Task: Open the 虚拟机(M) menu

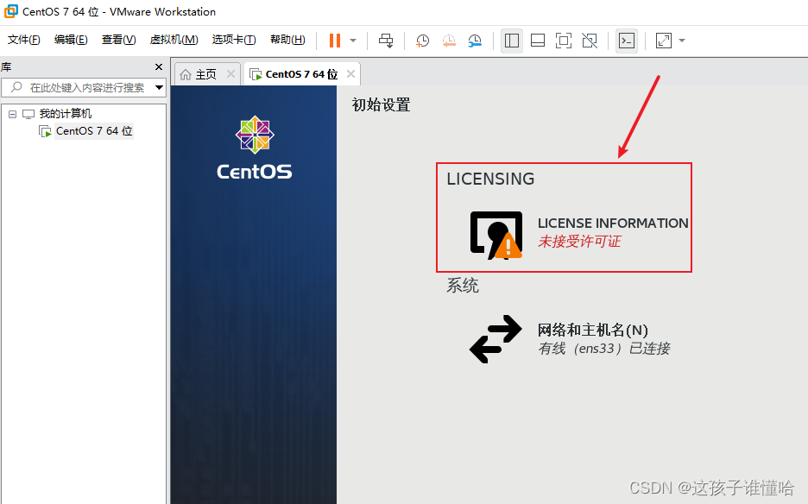Action: click(174, 40)
